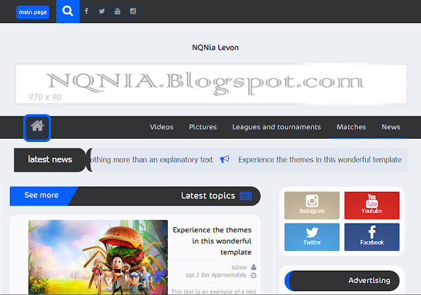This screenshot has height=295, width=421.
Task: Open the Instagram icon in top bar
Action: [133, 11]
